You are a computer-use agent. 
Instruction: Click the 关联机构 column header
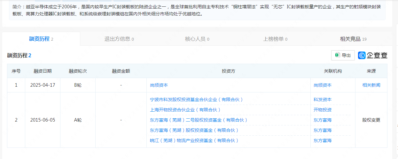pyautogui.click(x=333, y=71)
